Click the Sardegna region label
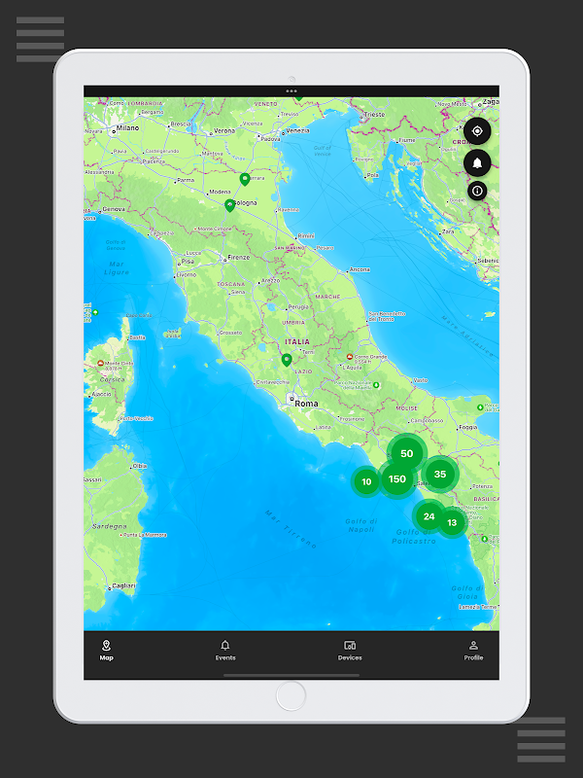This screenshot has width=583, height=778. tap(110, 526)
